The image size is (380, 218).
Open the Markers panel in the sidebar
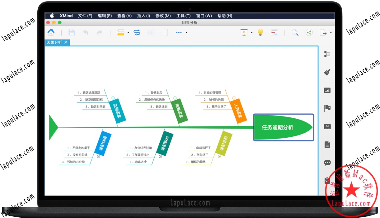[327, 108]
